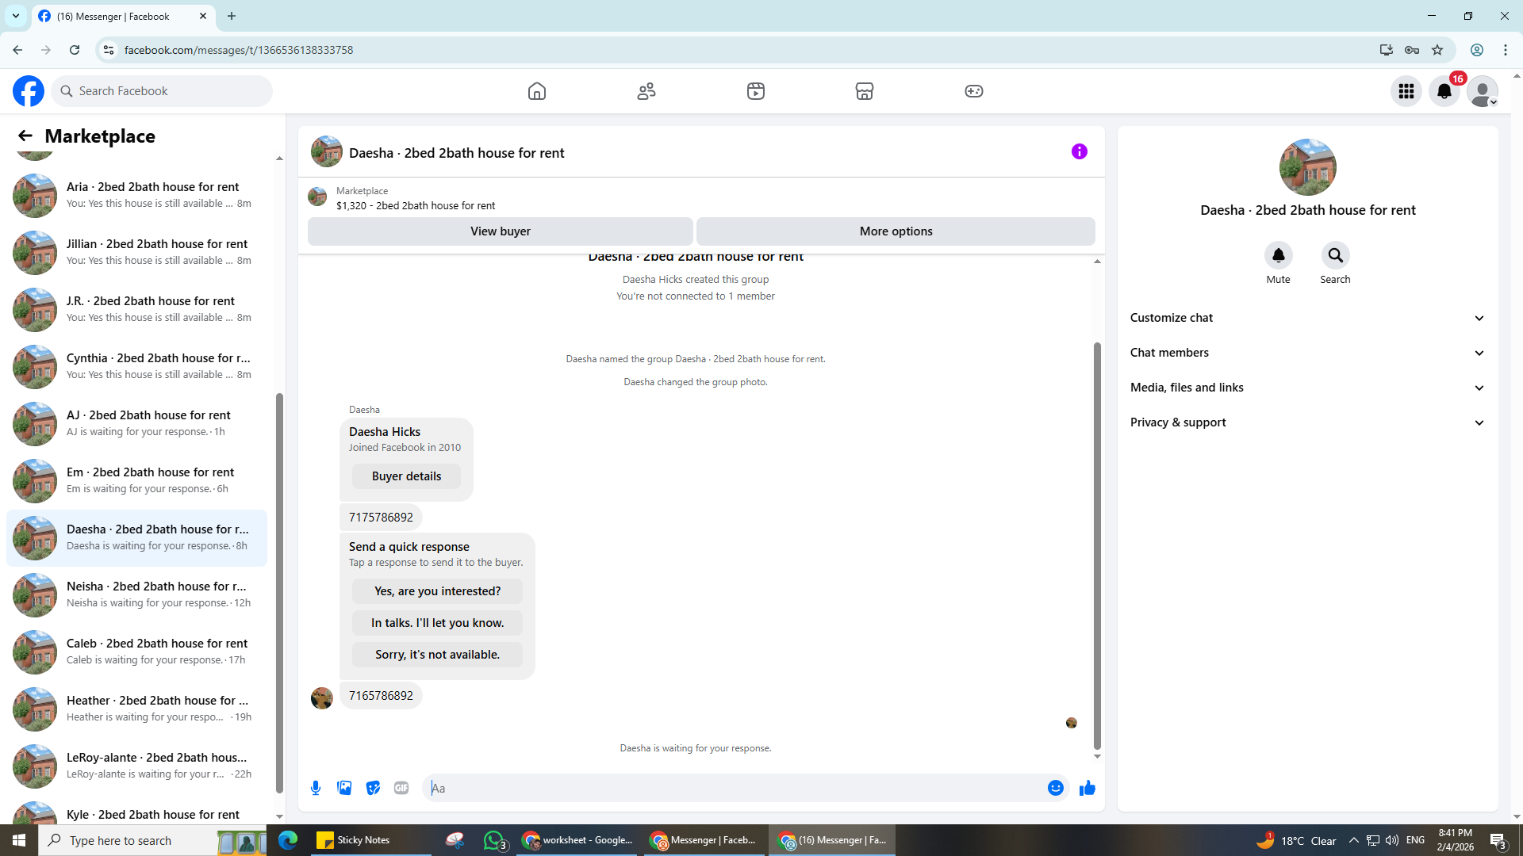Open the conversation information icon
The width and height of the screenshot is (1523, 856).
tap(1079, 151)
